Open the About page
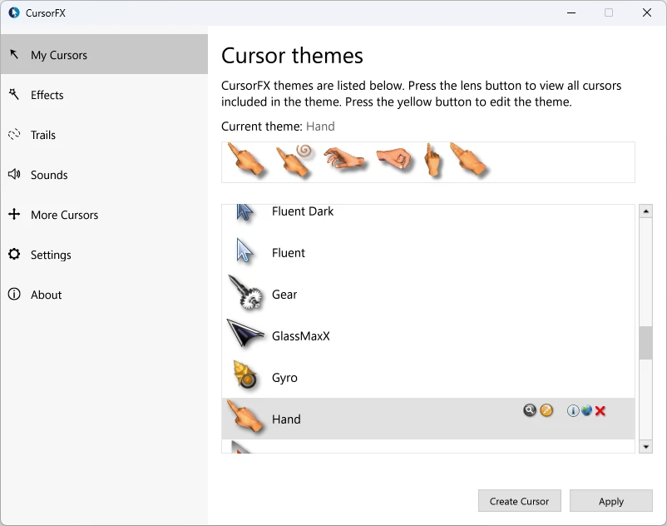 (x=104, y=295)
